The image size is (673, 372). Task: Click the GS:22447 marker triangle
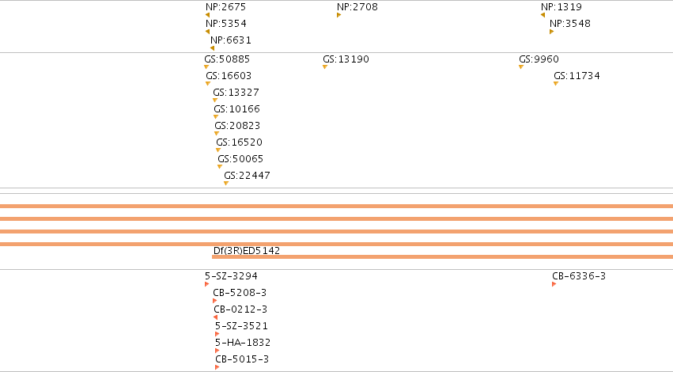(x=226, y=184)
